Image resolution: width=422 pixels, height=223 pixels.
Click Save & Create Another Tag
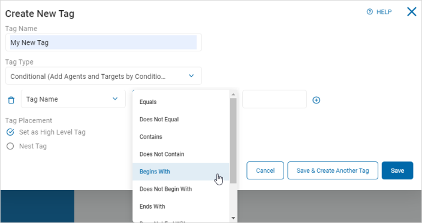(333, 170)
